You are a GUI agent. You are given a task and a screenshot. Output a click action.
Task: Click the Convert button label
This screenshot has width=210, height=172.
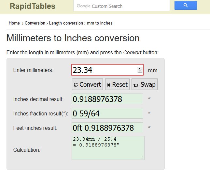(90, 84)
